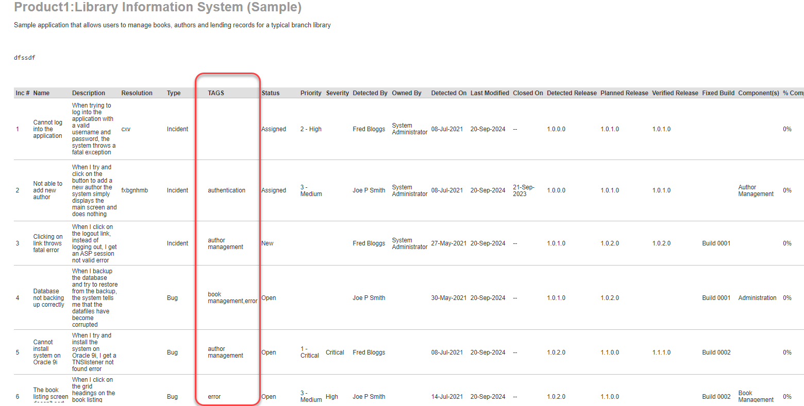
Task: Select incident name 'Cannot log into the application'
Action: click(x=47, y=129)
